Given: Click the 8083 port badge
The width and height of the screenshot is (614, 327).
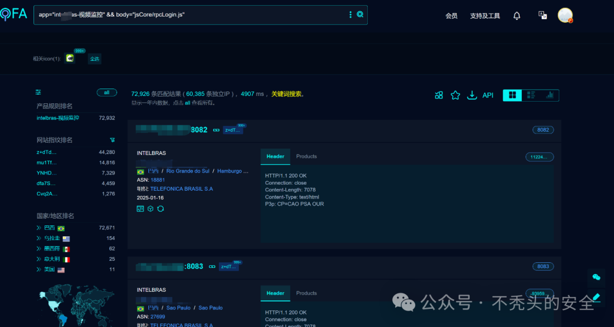Looking at the screenshot, I should pyautogui.click(x=543, y=266).
